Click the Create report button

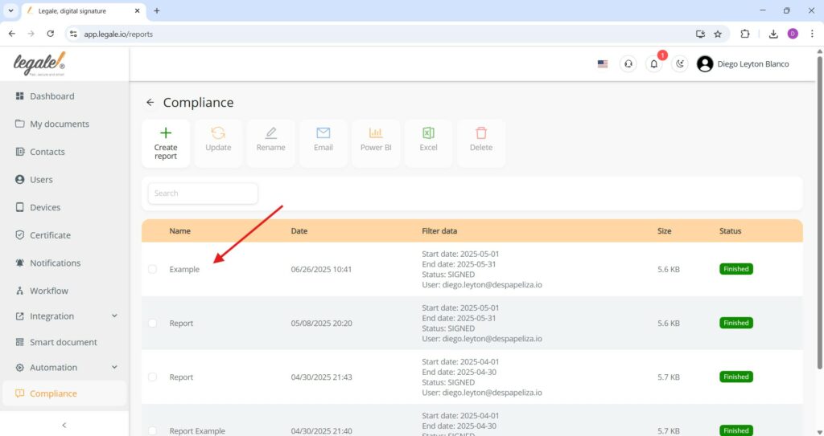166,143
